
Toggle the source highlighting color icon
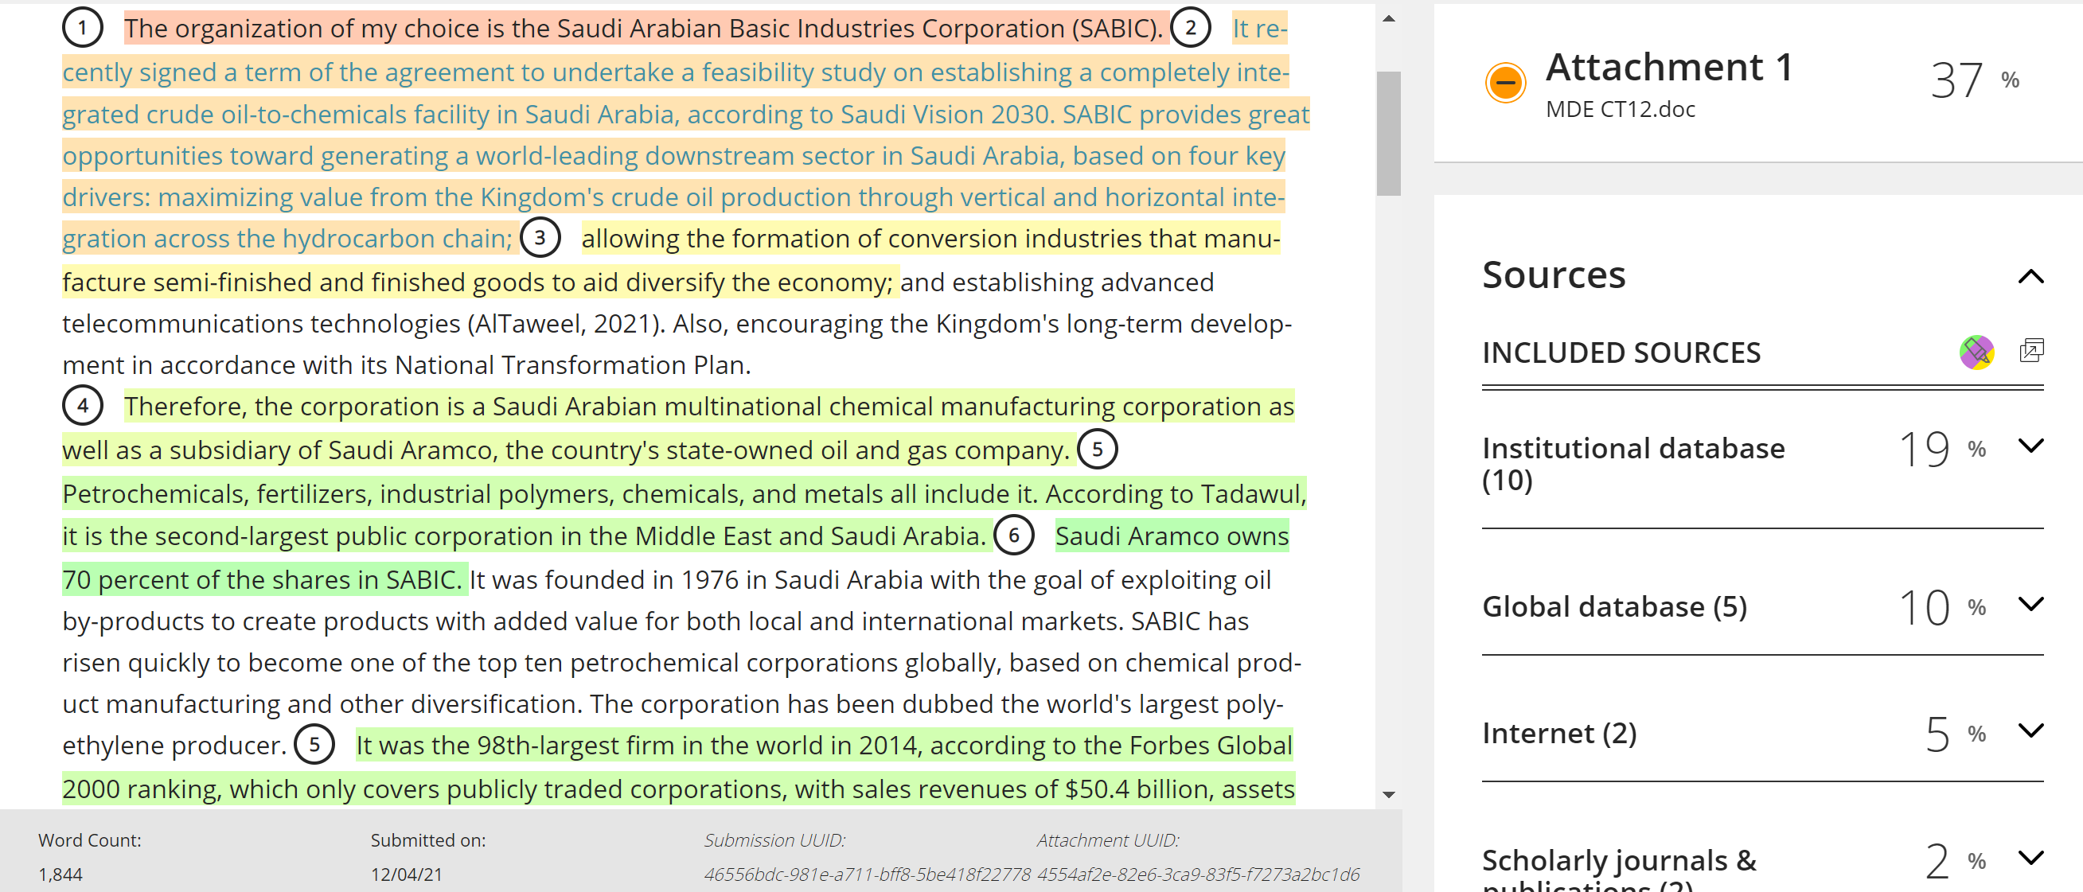[1976, 352]
